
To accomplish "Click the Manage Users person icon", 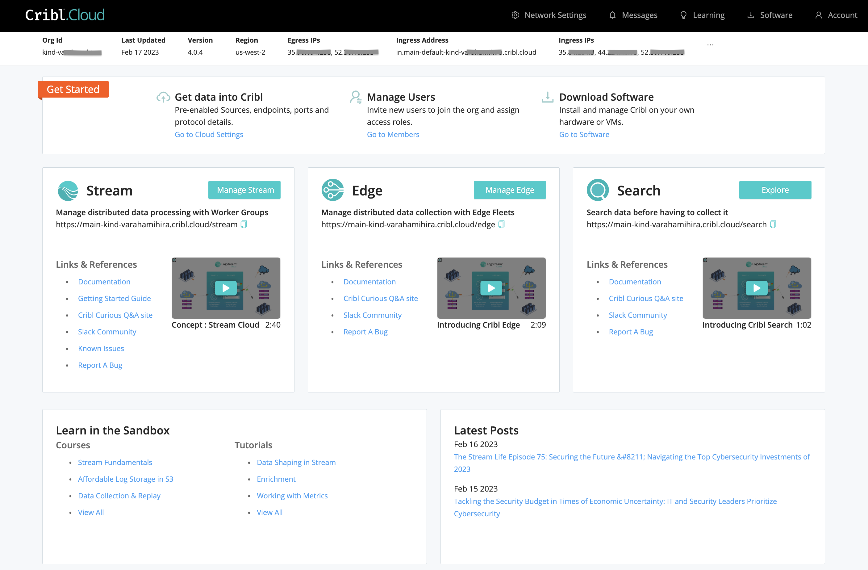I will pos(355,97).
